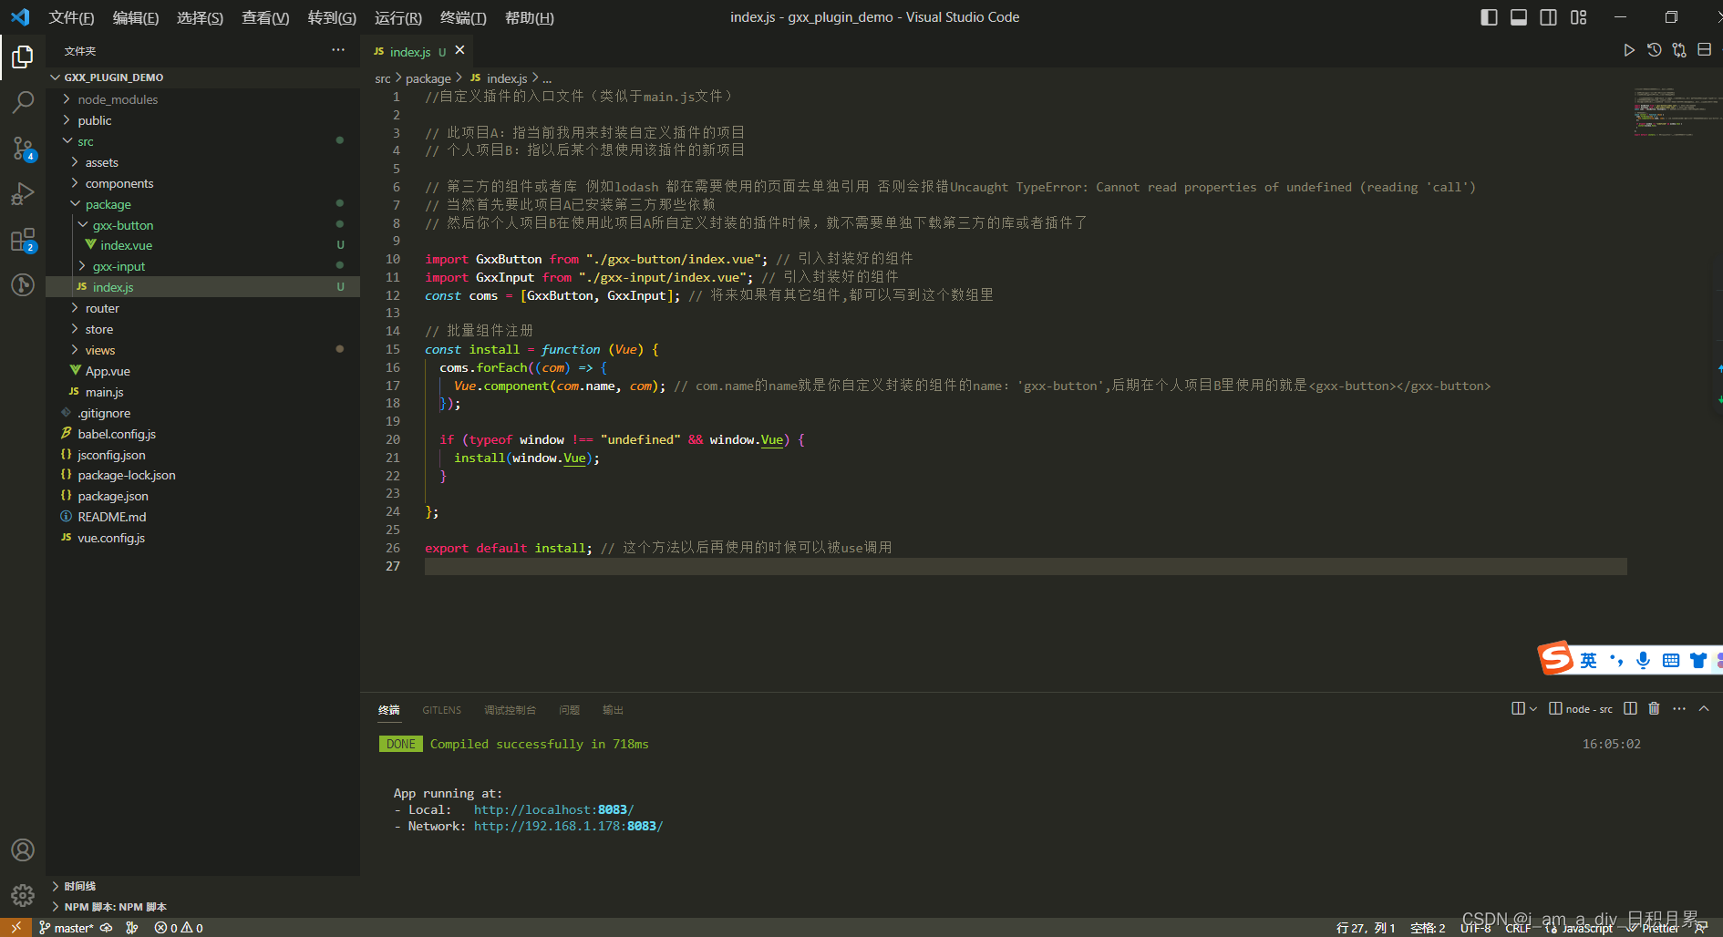
Task: Click publish to cloud icon in status bar
Action: 107,928
